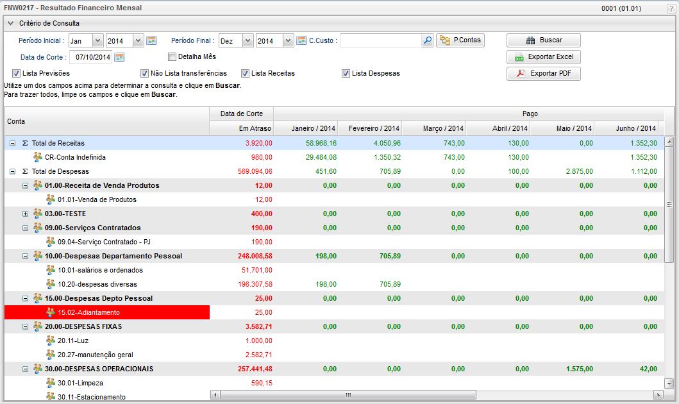Open the Período Inicial month dropdown
This screenshot has width=679, height=404.
tap(97, 41)
